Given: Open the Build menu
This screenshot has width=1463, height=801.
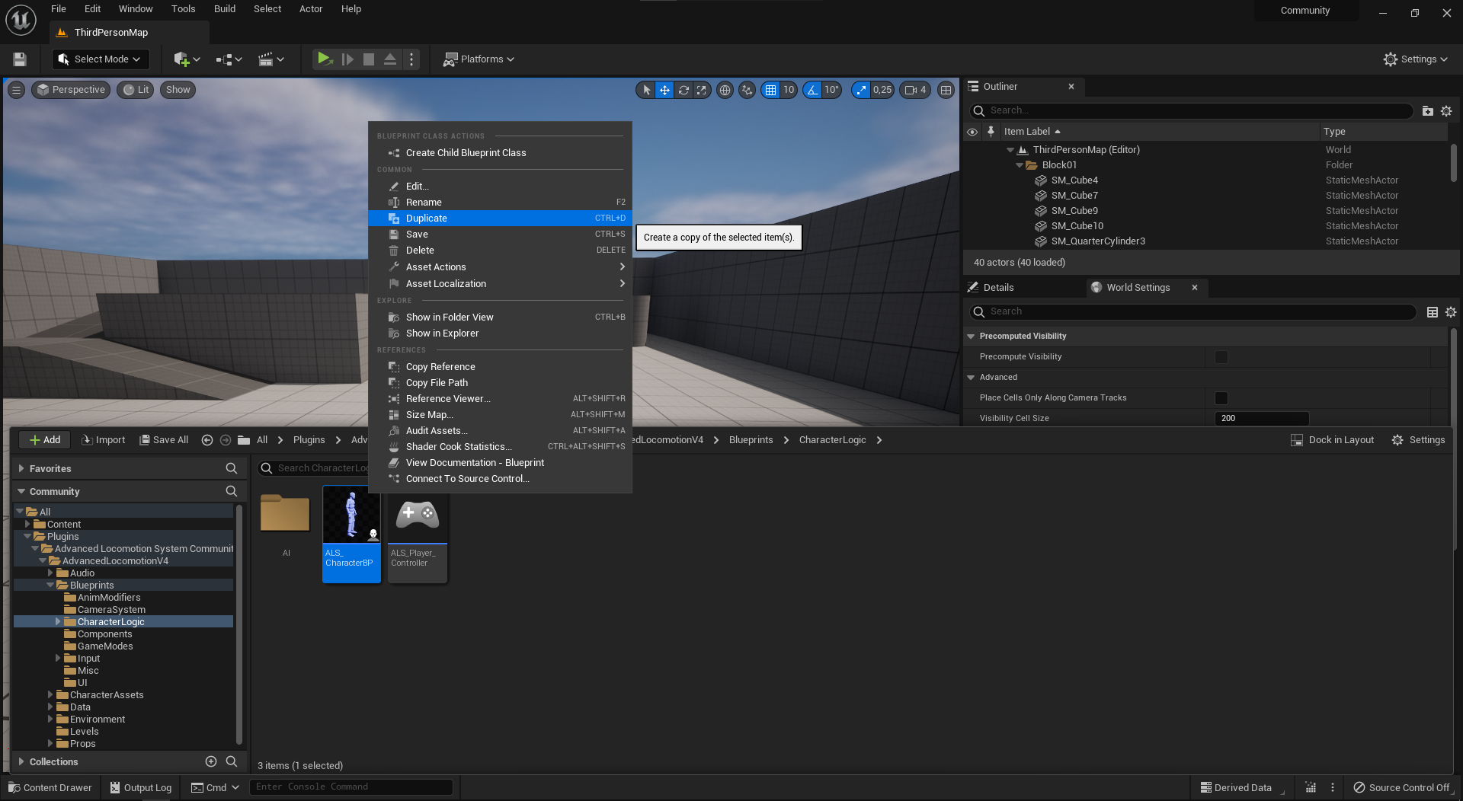Looking at the screenshot, I should pos(224,9).
